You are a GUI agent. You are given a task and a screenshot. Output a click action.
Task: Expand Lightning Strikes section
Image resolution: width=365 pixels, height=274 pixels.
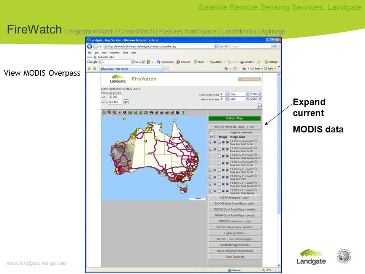pos(235,233)
